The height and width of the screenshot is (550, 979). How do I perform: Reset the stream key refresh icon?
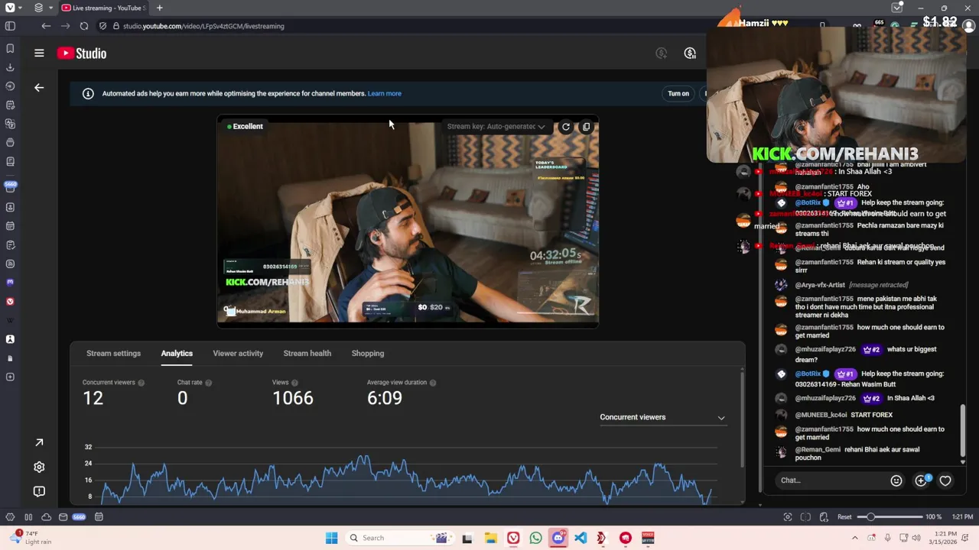[565, 127]
